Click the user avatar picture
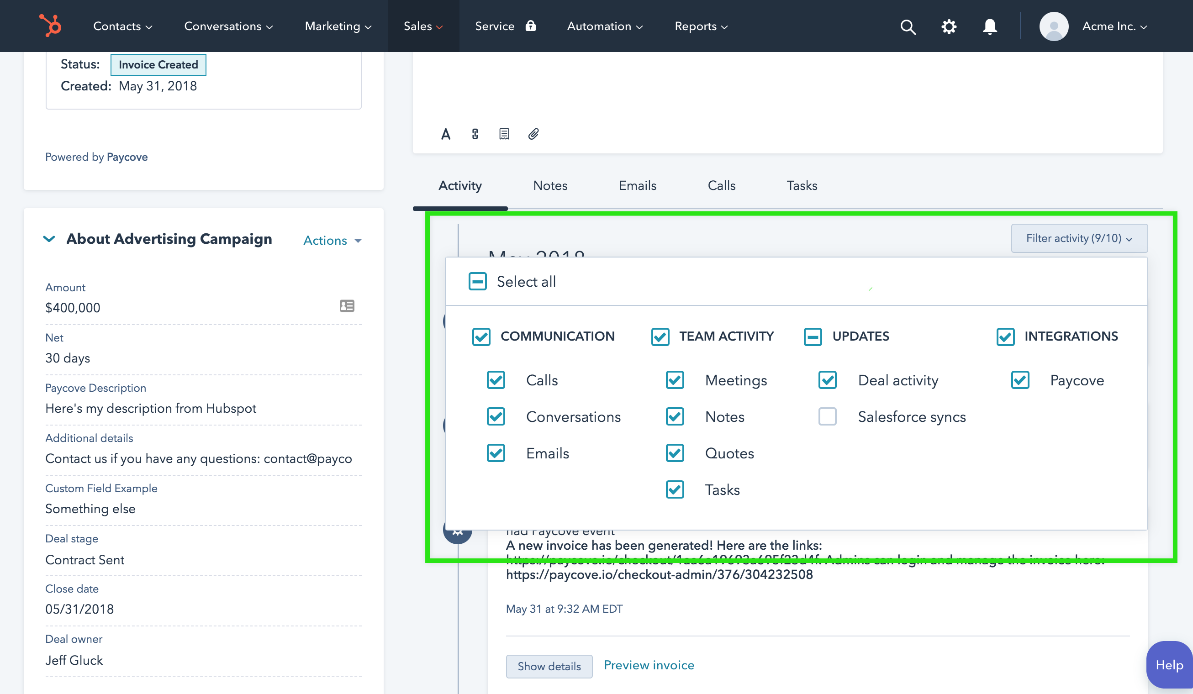The width and height of the screenshot is (1193, 694). click(1053, 26)
